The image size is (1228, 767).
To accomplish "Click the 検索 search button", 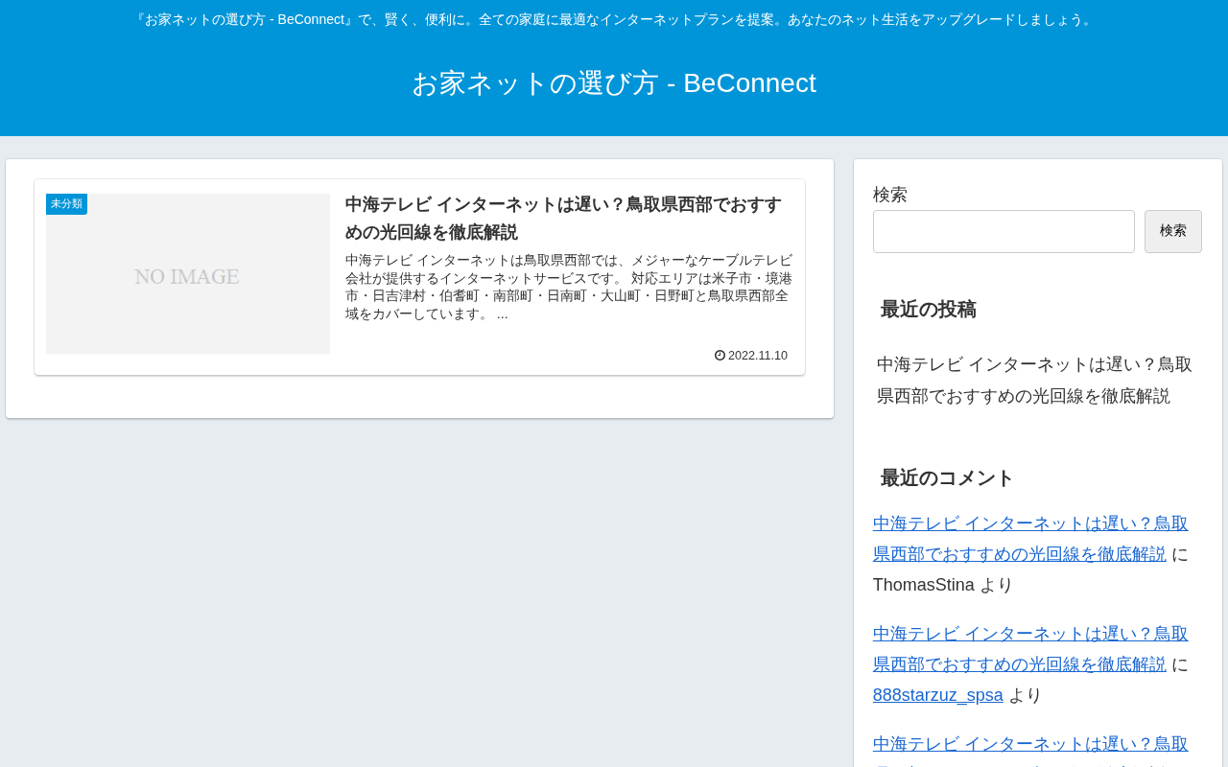I will (x=1173, y=232).
